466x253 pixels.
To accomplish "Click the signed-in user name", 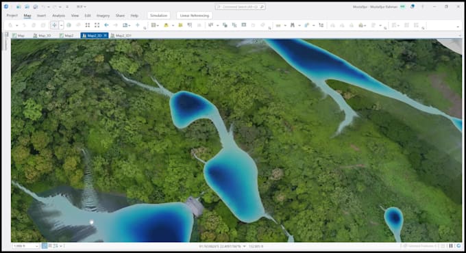I will [375, 7].
